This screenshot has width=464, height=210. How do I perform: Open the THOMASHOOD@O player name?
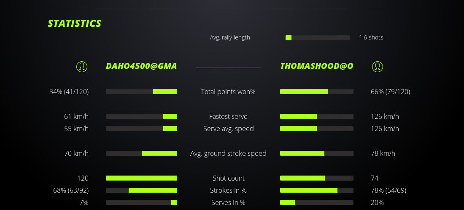point(317,66)
